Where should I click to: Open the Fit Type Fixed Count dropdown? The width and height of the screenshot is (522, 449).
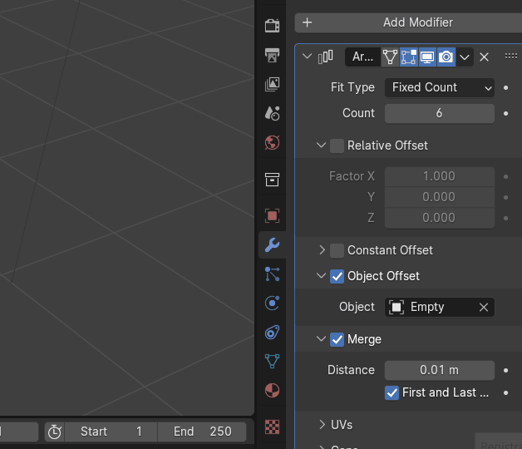click(440, 87)
